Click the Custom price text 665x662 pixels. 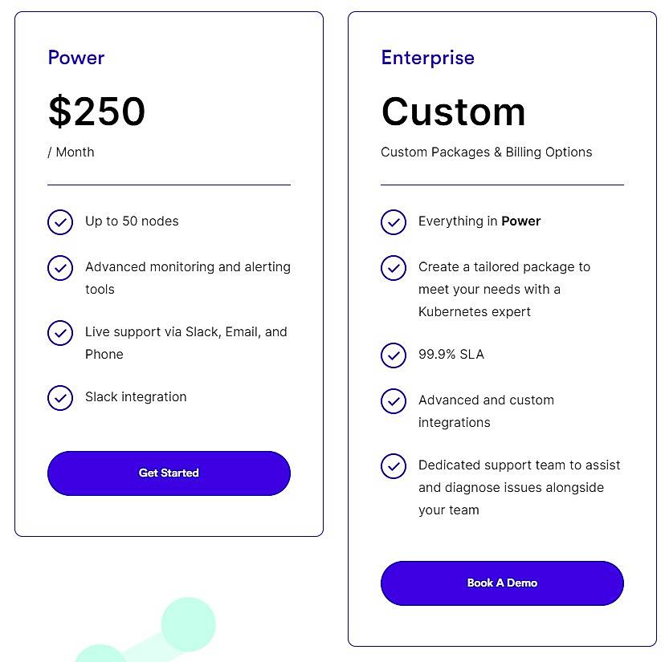pyautogui.click(x=453, y=112)
